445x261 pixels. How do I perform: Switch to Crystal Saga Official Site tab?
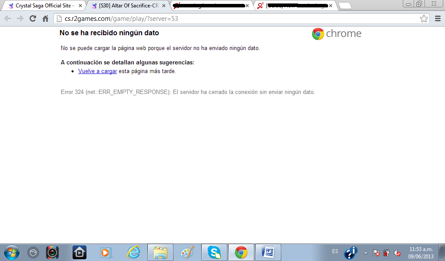[x=43, y=6]
